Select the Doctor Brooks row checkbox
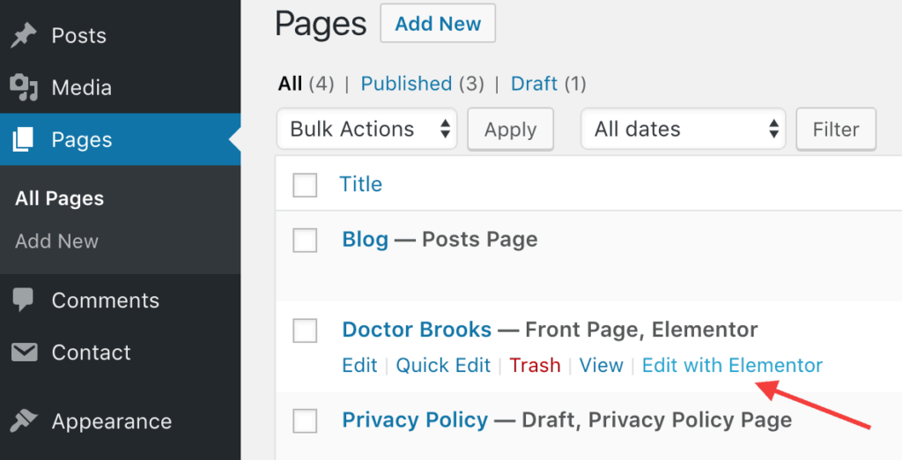 click(305, 330)
